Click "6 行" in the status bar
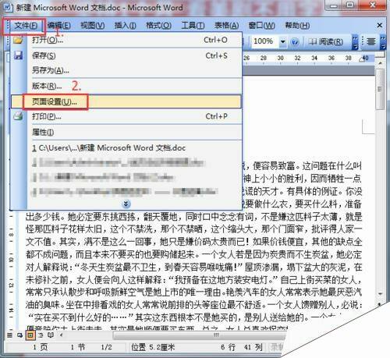390x358 pixels. point(228,347)
